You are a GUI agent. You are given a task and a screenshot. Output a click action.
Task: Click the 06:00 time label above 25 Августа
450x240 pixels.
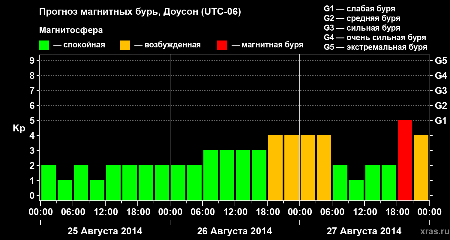click(73, 212)
